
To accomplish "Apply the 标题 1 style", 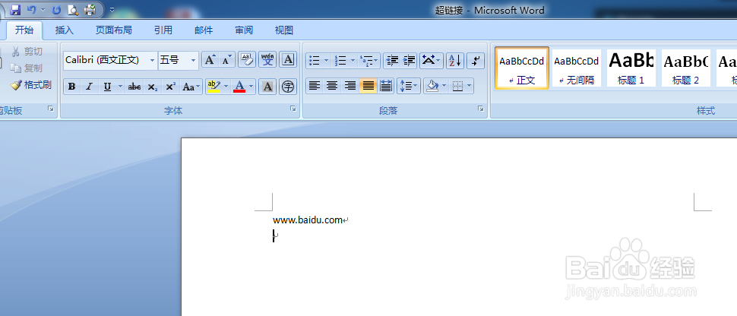I will tap(631, 68).
